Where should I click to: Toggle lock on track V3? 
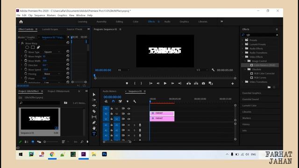click(112, 109)
